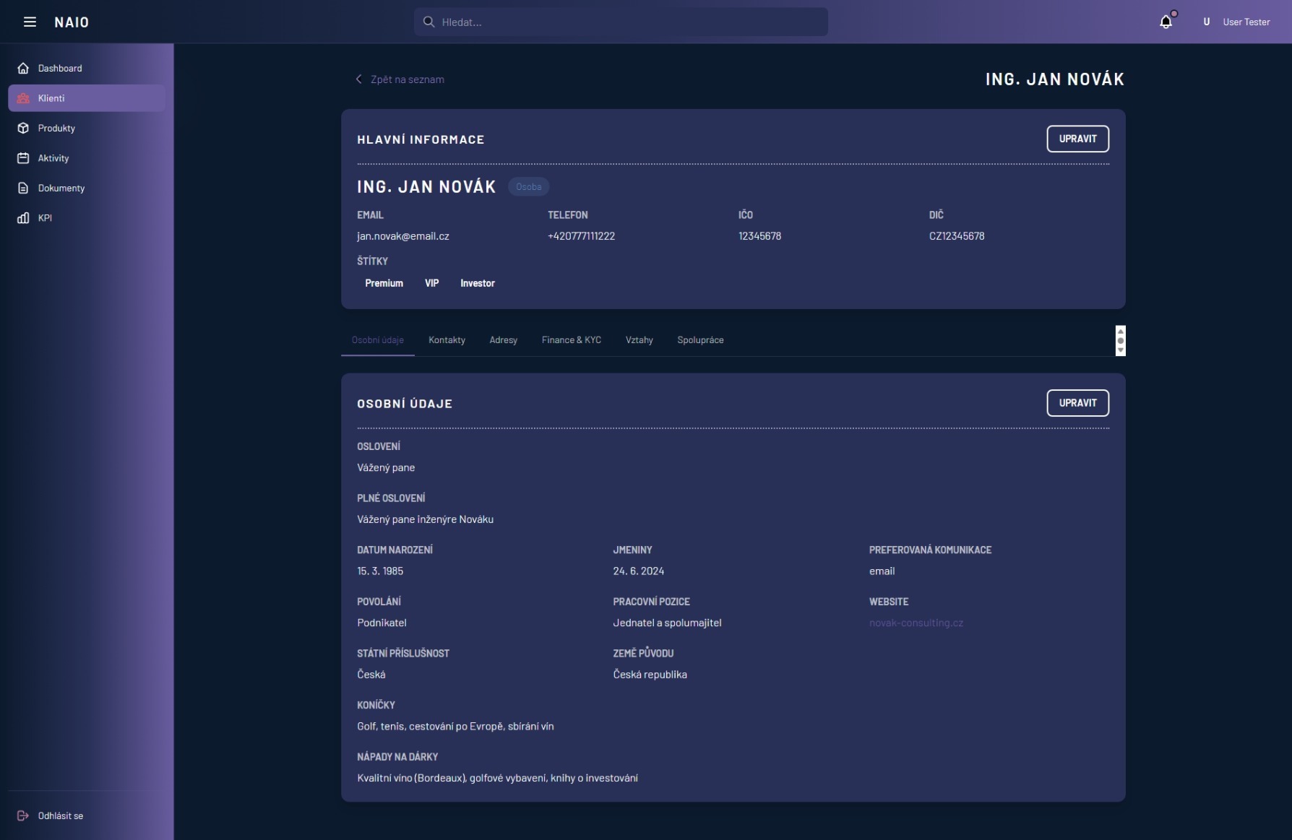Open the Dashboard from the sidebar
Viewport: 1292px width, 840px height.
coord(59,68)
